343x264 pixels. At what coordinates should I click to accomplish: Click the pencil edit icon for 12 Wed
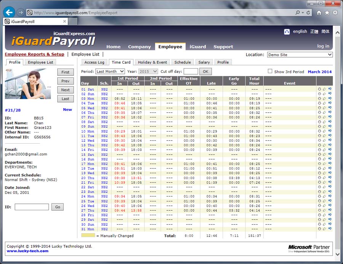click(324, 141)
